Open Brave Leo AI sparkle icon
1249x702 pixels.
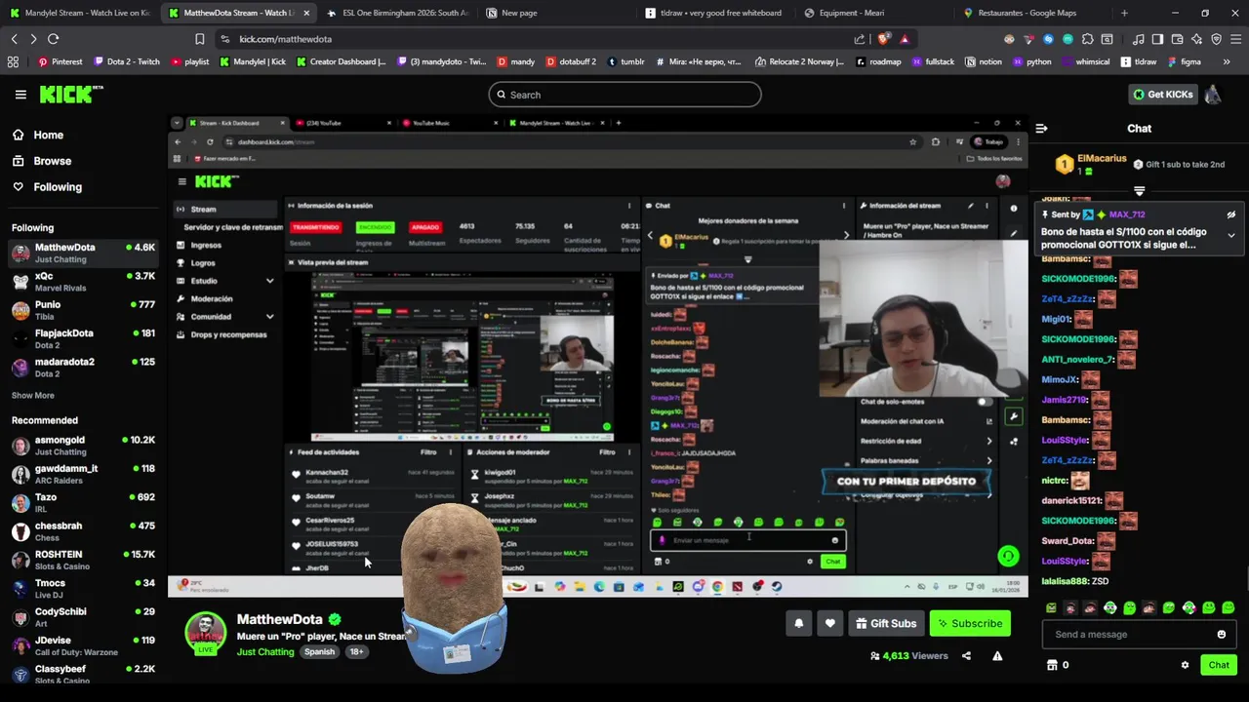click(1196, 39)
